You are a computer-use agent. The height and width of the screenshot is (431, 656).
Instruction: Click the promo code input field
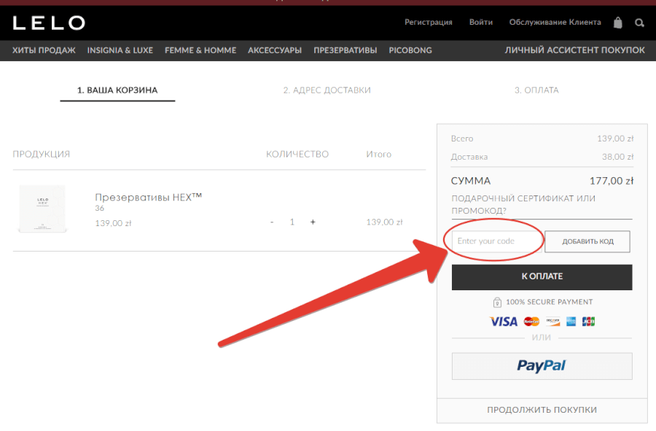coord(496,241)
